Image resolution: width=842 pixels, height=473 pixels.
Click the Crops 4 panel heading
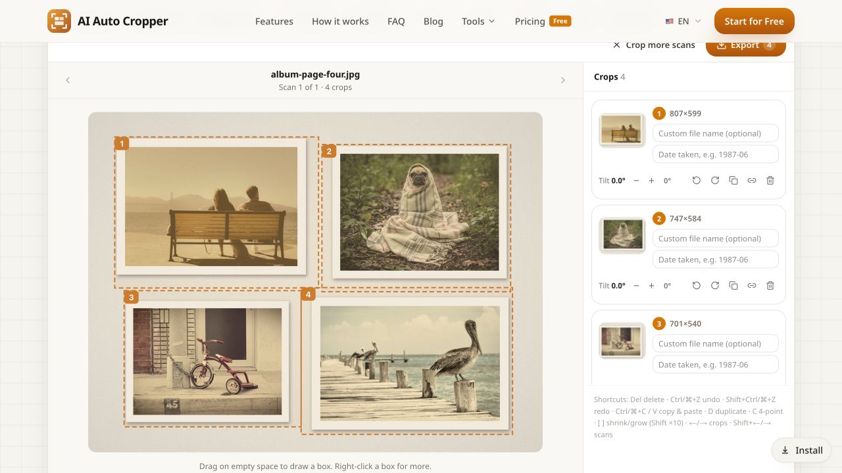click(x=610, y=77)
